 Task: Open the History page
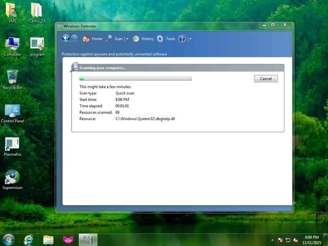click(147, 39)
